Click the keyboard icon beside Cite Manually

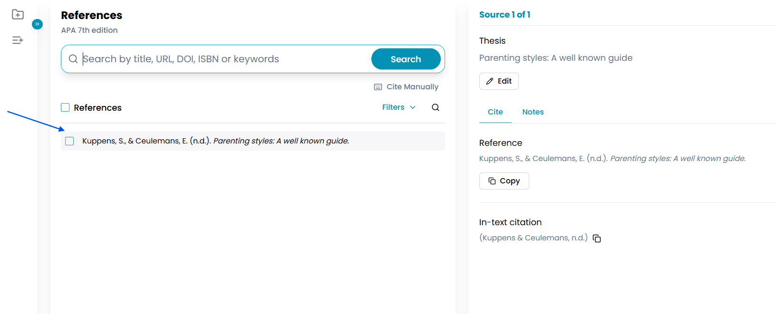(378, 87)
